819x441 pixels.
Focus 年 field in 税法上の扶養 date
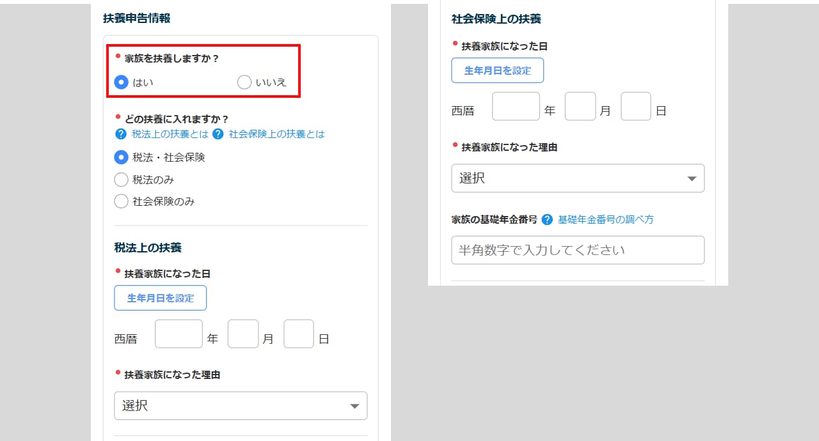click(x=179, y=334)
